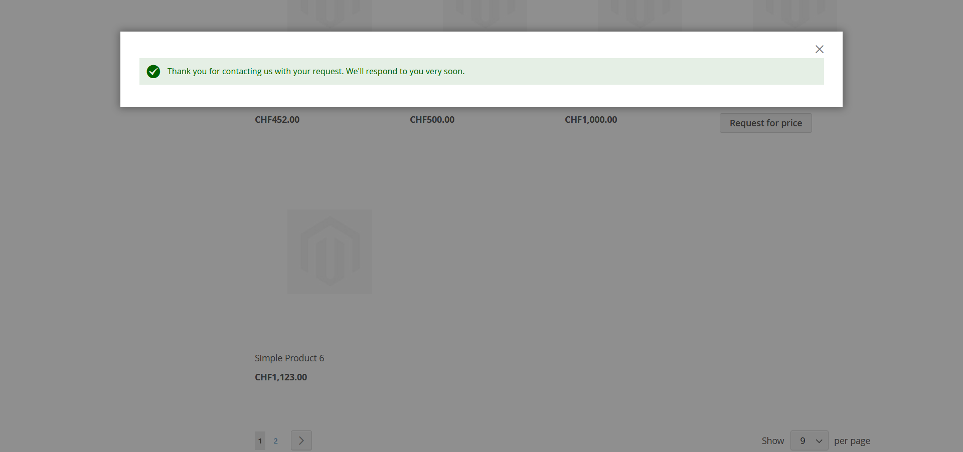This screenshot has width=963, height=452.
Task: Close the thank-you message popup
Action: click(819, 49)
